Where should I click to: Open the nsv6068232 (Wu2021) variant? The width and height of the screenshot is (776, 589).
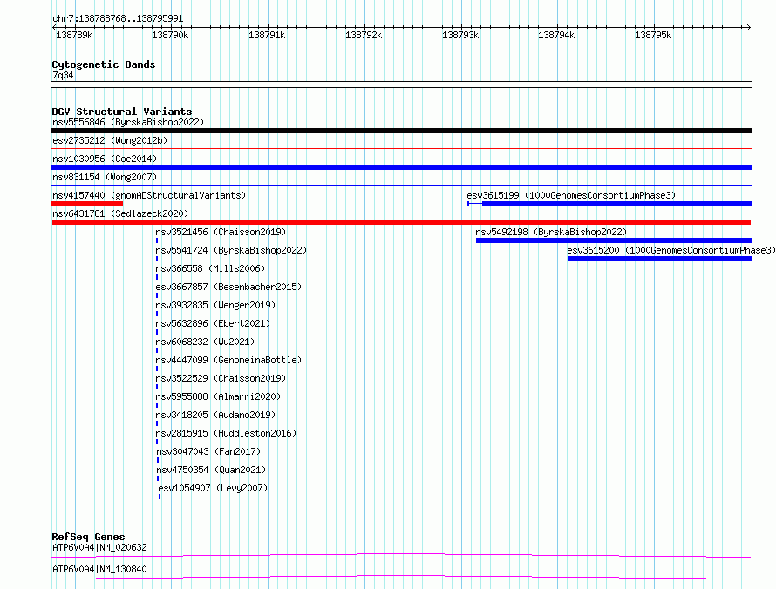205,342
